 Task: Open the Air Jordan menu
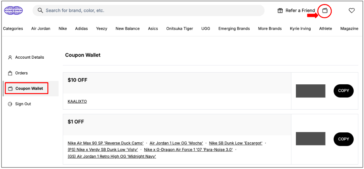[x=41, y=29]
